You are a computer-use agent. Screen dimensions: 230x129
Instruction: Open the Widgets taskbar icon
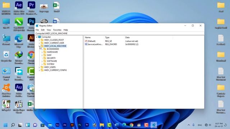[28, 125]
